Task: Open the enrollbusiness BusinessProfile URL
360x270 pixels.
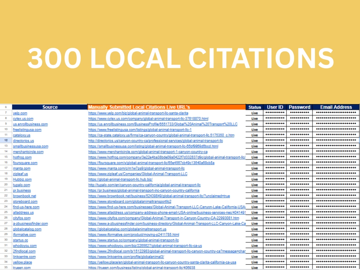Action: tap(163, 124)
